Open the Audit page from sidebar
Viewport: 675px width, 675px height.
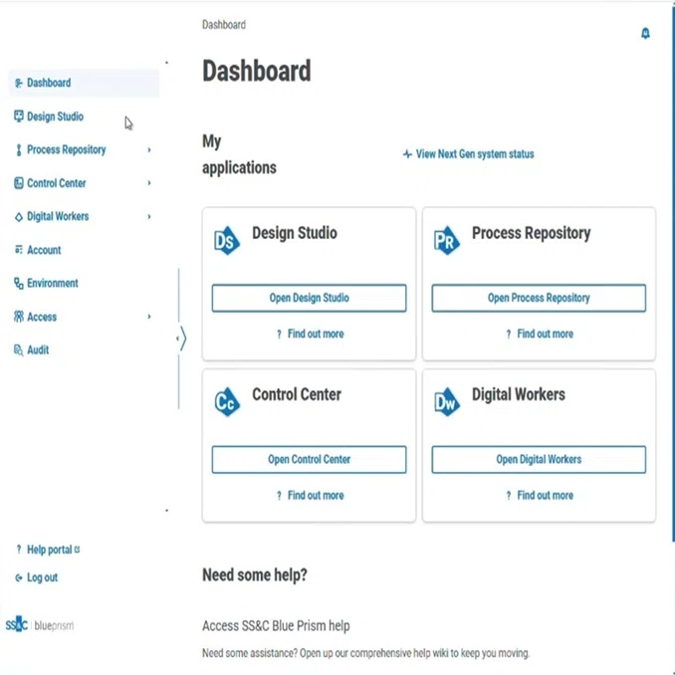tap(84, 350)
